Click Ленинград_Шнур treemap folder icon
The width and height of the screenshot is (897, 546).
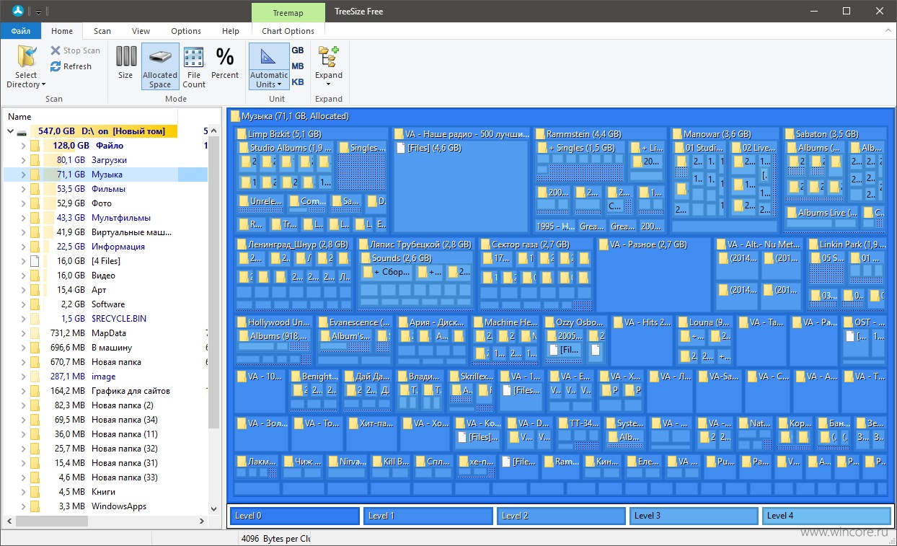click(241, 245)
